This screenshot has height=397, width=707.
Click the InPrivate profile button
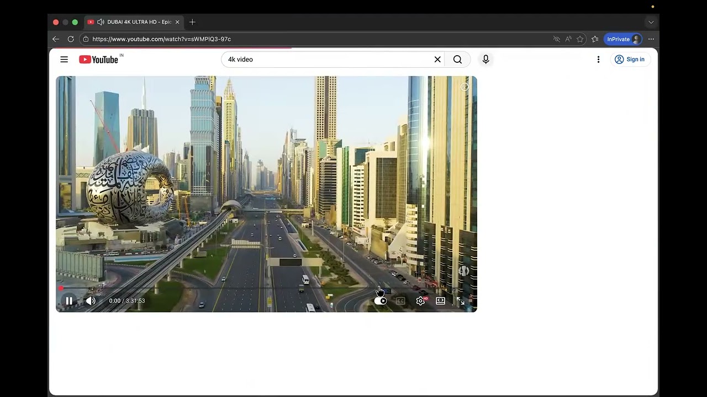coord(623,39)
